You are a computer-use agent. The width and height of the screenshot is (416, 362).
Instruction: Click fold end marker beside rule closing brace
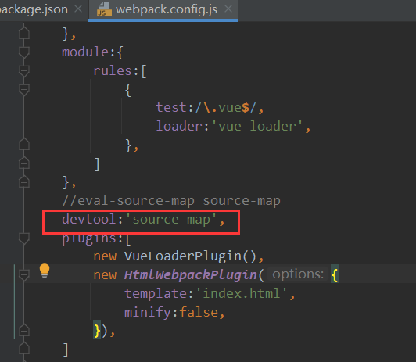click(x=24, y=145)
